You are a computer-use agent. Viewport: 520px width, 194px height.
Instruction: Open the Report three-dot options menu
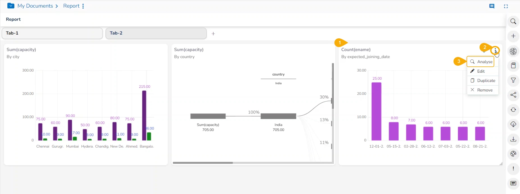click(83, 6)
